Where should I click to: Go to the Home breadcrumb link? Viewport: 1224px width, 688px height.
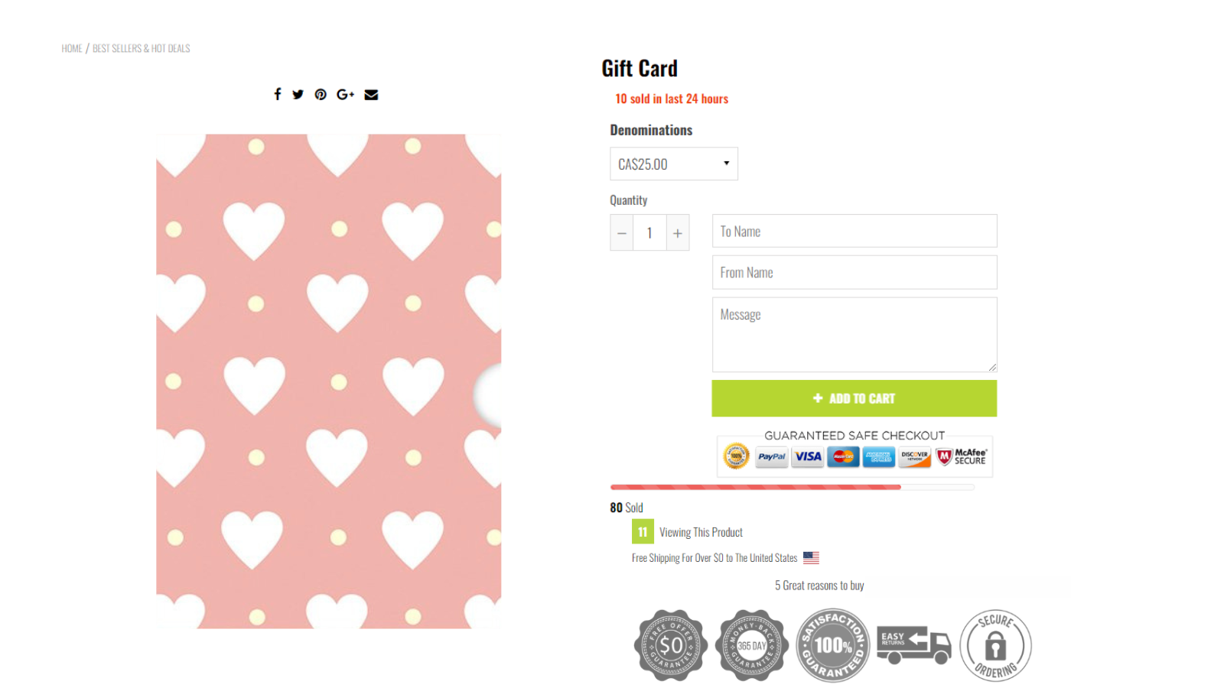pyautogui.click(x=72, y=48)
